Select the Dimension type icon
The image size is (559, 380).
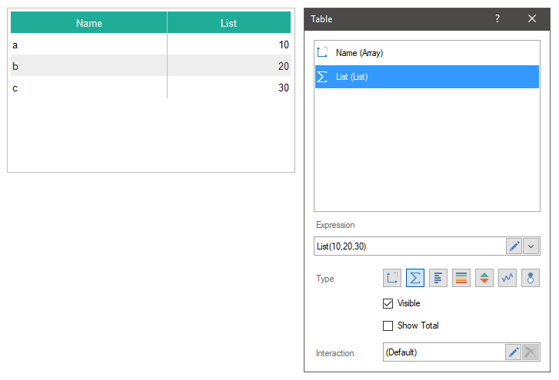point(392,278)
